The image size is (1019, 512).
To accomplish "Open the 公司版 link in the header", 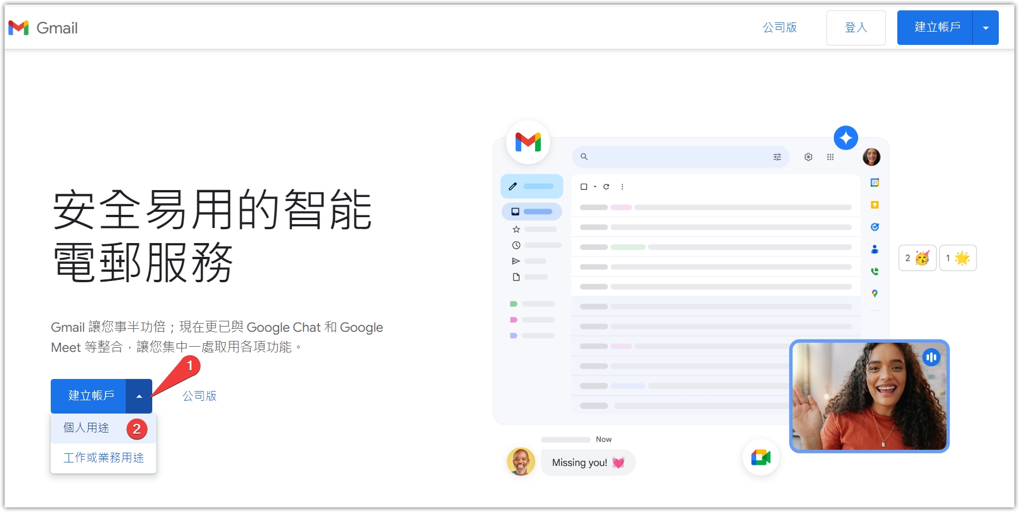I will point(780,28).
